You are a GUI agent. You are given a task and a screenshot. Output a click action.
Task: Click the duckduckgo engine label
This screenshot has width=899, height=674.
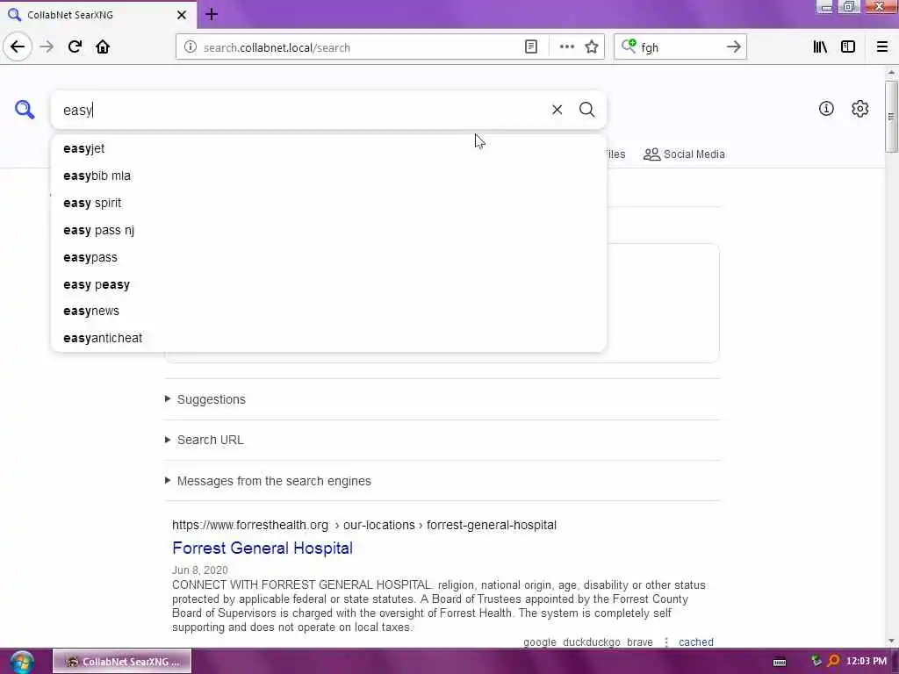coord(592,642)
